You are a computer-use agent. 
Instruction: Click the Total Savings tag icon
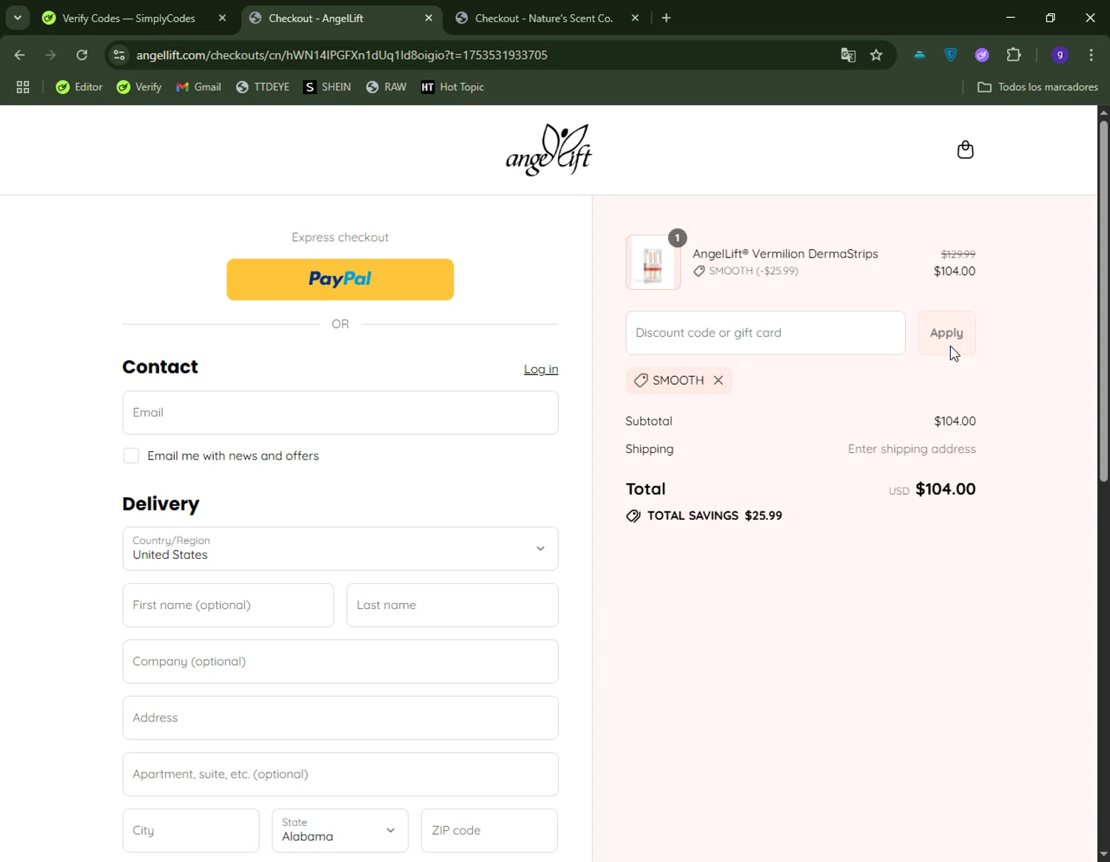[633, 516]
